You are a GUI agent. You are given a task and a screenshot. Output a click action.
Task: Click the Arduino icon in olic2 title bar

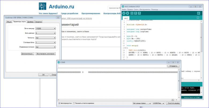point(123,6)
